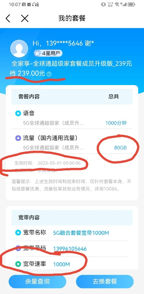Tap the Wi-Fi icon in status bar
144x294 pixels.
(117, 4)
